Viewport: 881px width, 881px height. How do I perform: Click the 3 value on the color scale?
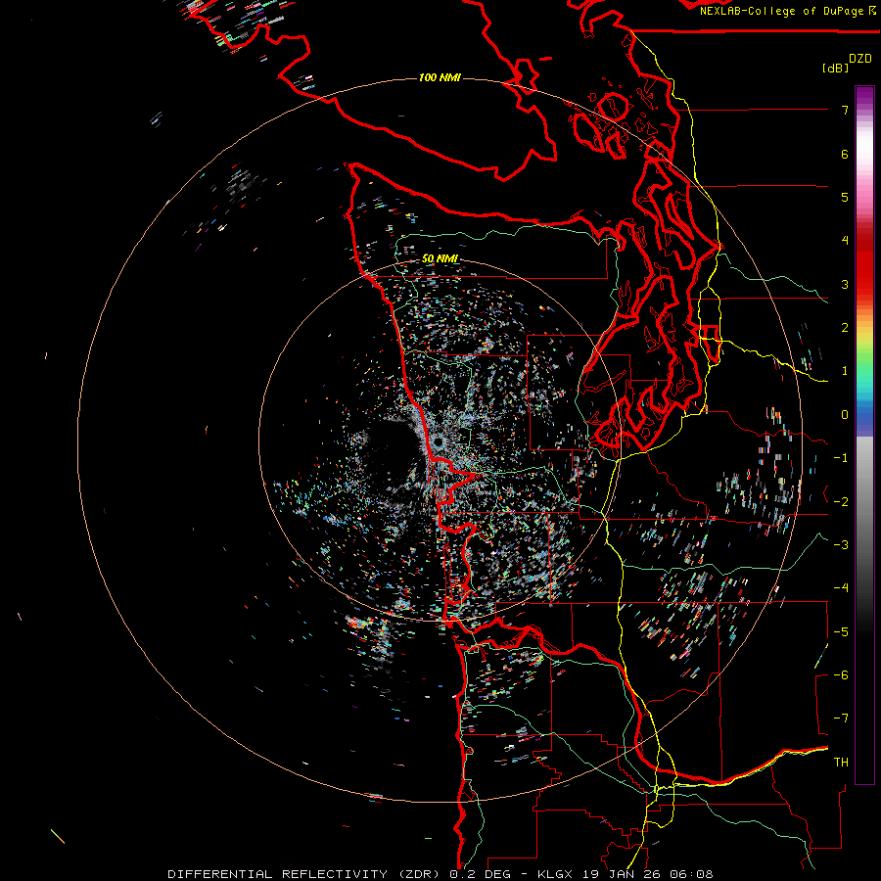[x=845, y=284]
